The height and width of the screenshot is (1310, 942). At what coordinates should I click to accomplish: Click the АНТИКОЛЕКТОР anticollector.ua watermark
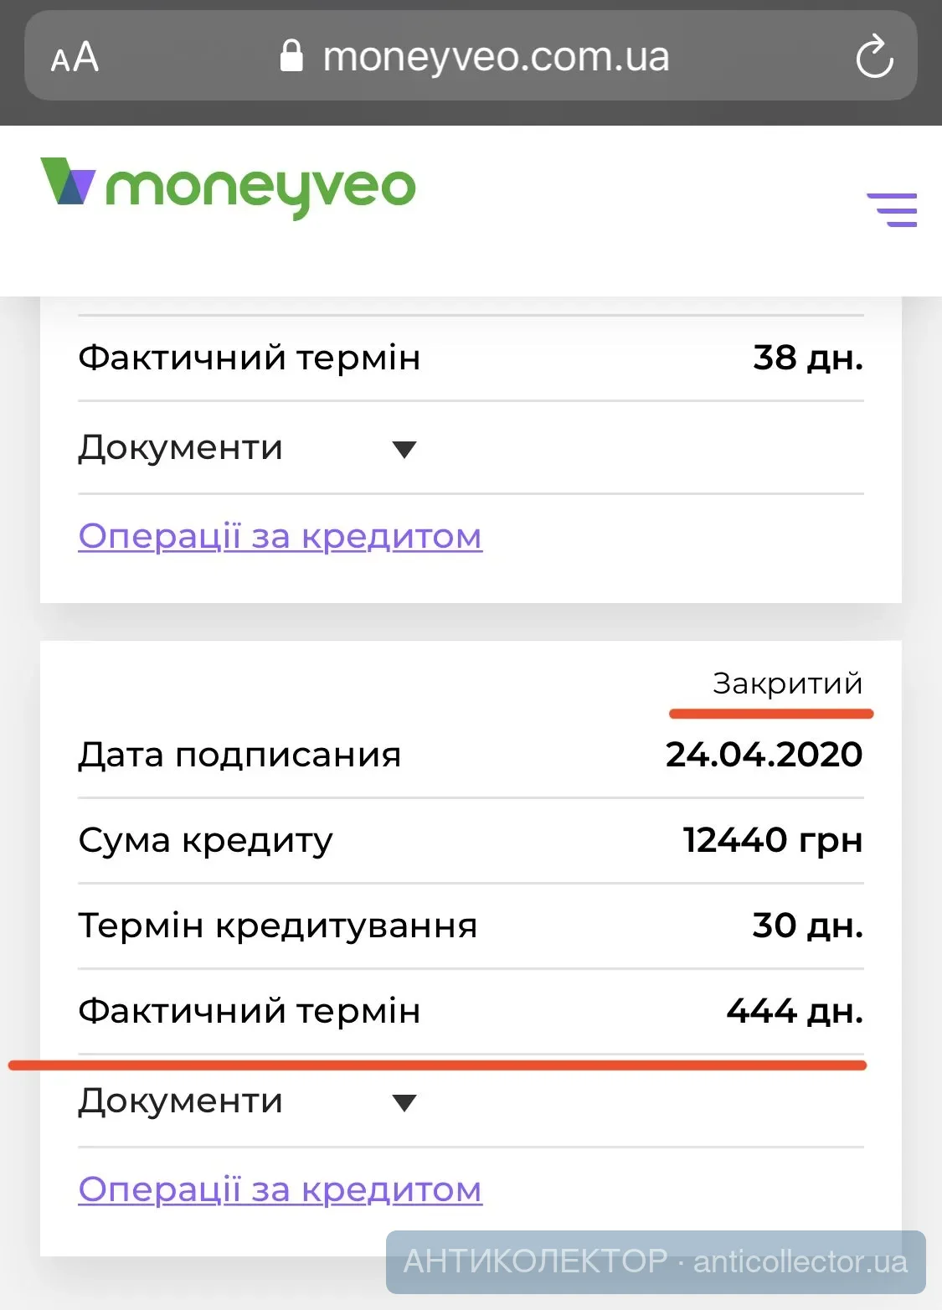coord(656,1261)
